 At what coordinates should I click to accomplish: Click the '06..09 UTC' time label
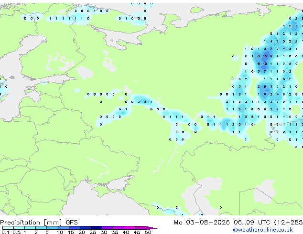(252, 223)
